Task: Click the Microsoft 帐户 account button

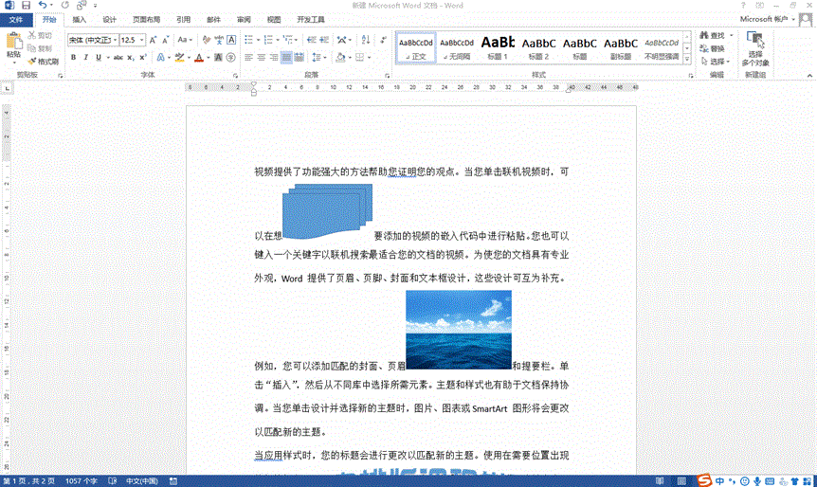Action: 764,19
